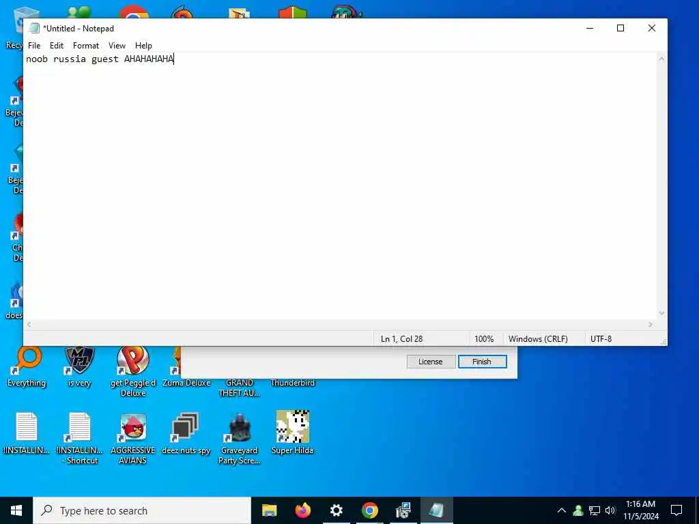
Task: Open the Action Center notifications icon
Action: tap(676, 510)
